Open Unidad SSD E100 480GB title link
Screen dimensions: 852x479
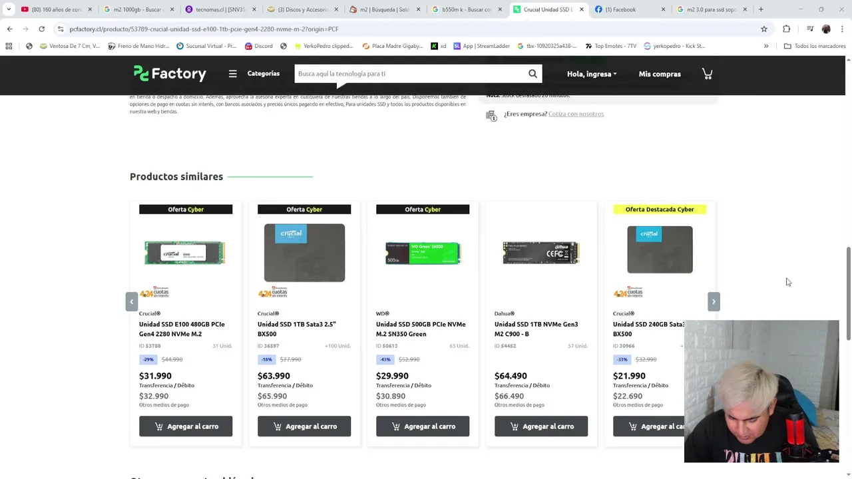pos(182,329)
